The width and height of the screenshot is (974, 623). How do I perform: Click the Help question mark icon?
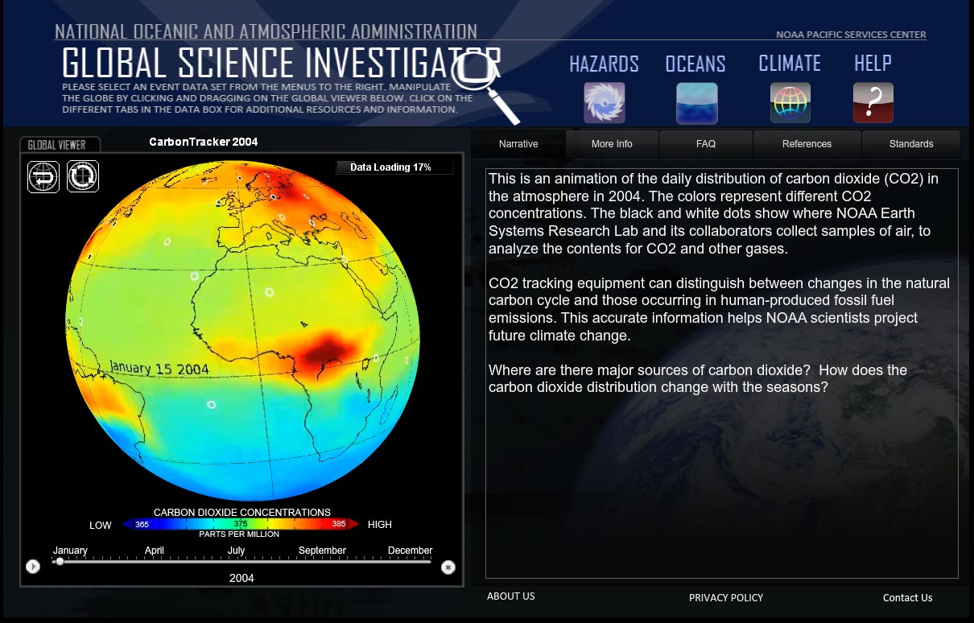pyautogui.click(x=873, y=103)
